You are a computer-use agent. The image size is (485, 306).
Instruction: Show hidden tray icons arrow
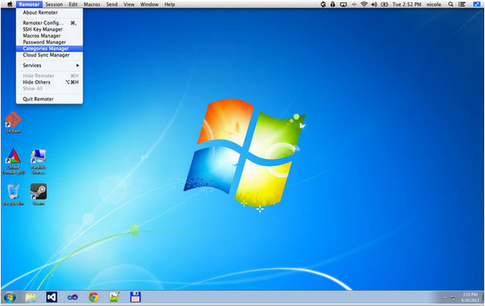pos(445,298)
